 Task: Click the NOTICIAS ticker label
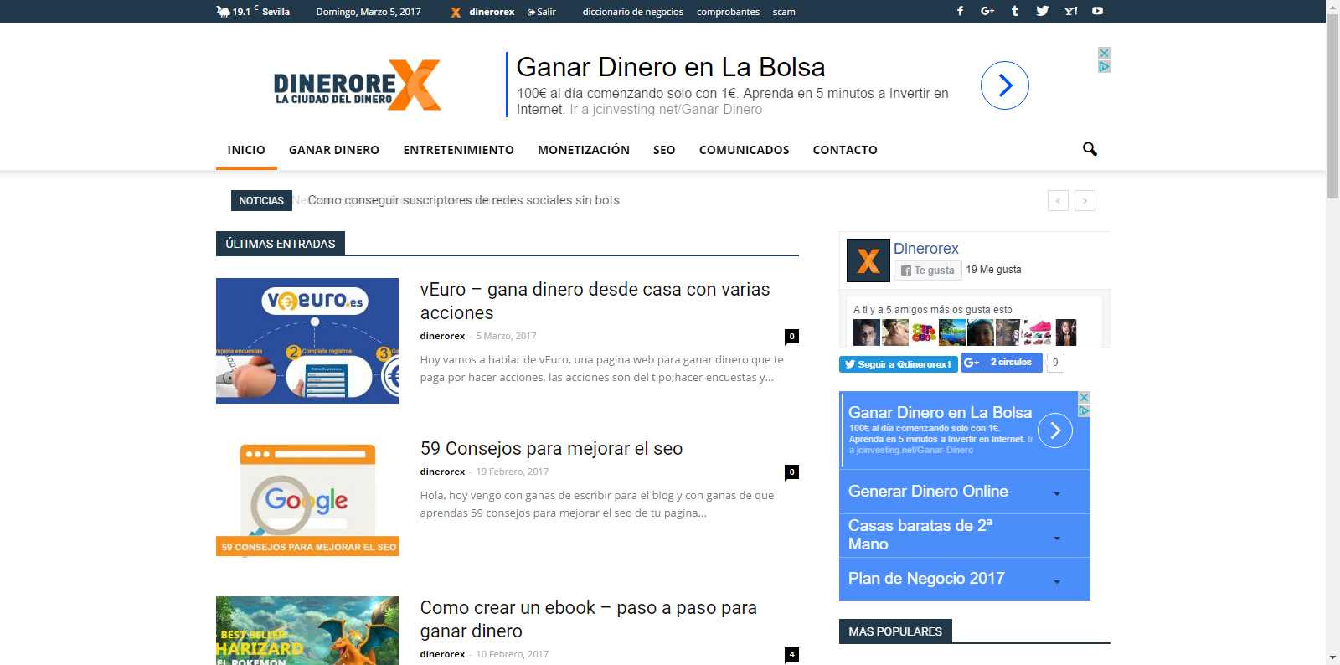[261, 201]
